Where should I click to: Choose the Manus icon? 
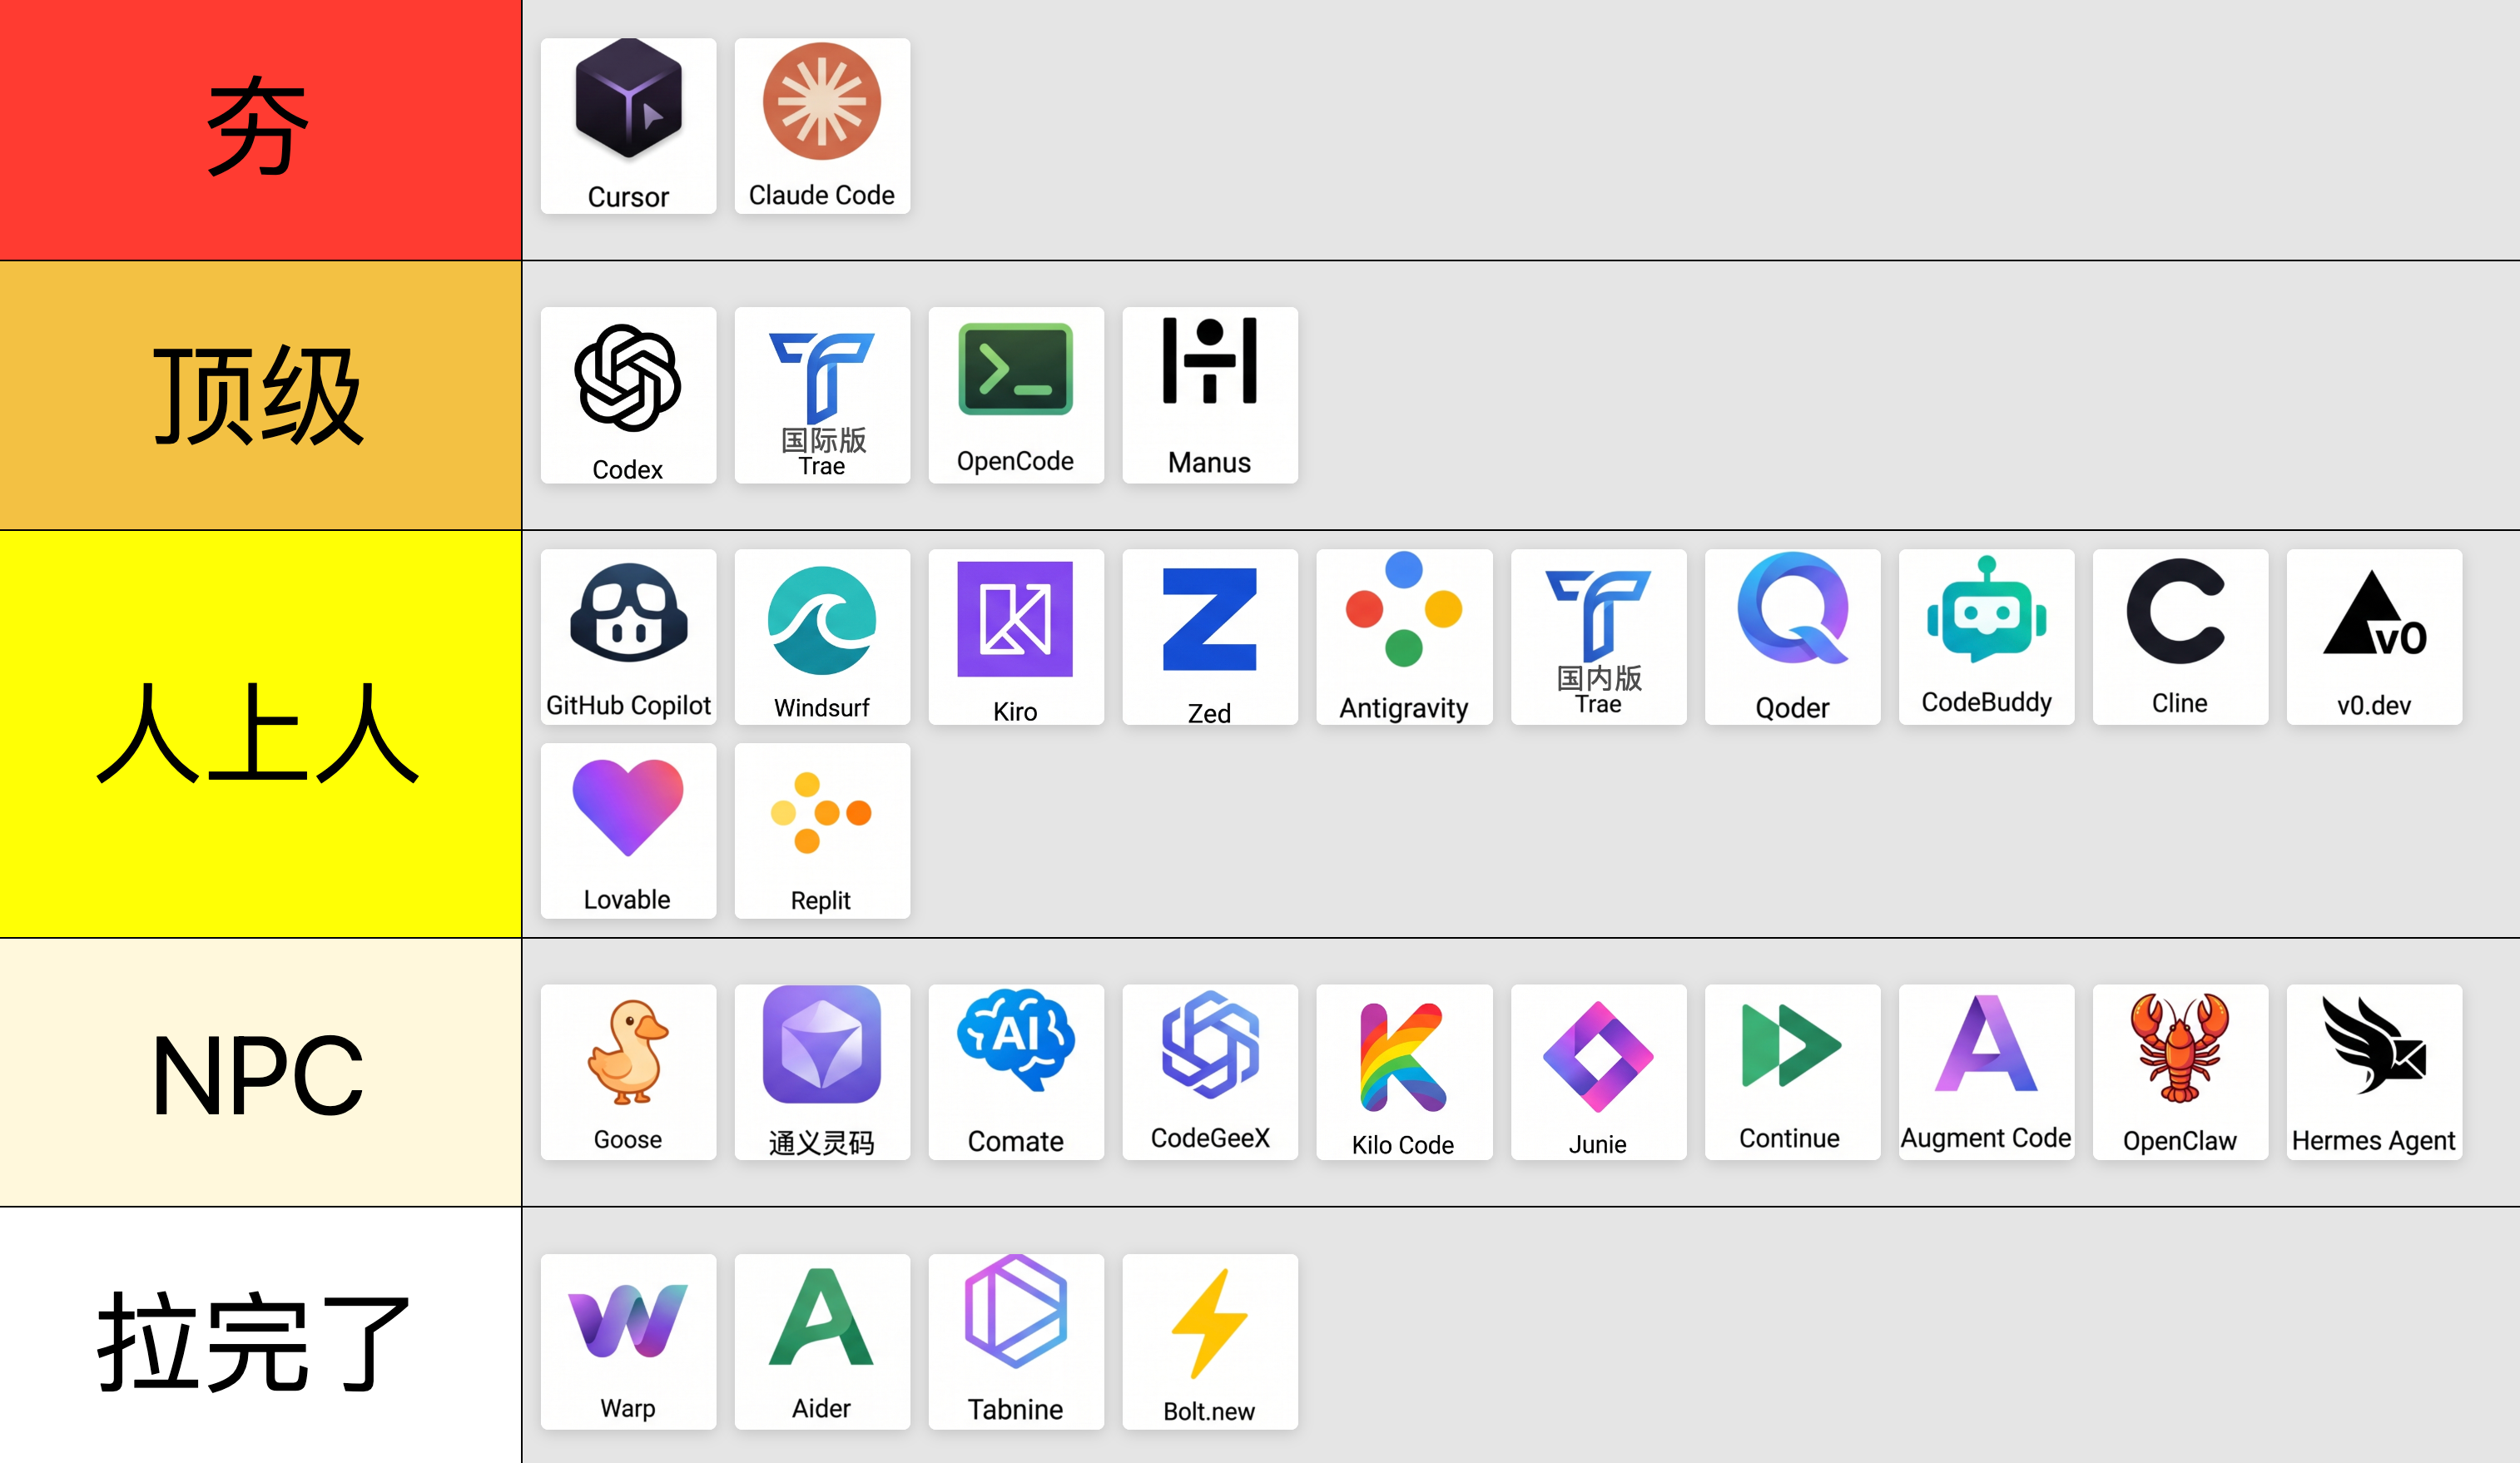[1210, 395]
